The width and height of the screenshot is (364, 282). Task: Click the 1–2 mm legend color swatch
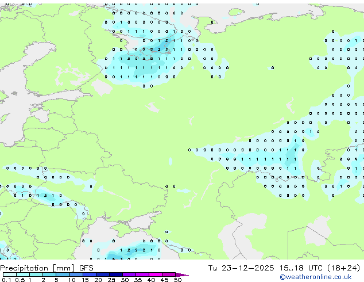pos(36,275)
